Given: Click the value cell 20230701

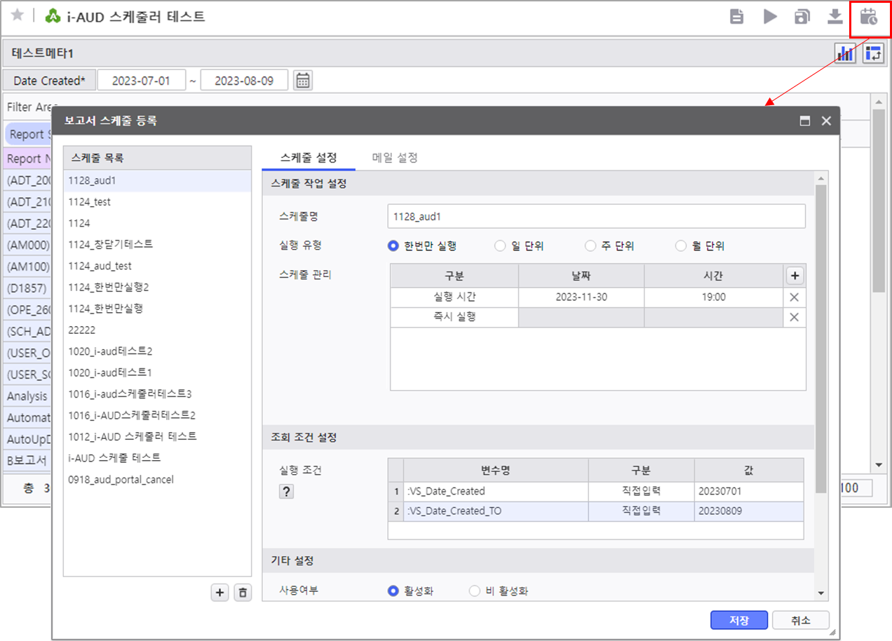Looking at the screenshot, I should point(749,491).
